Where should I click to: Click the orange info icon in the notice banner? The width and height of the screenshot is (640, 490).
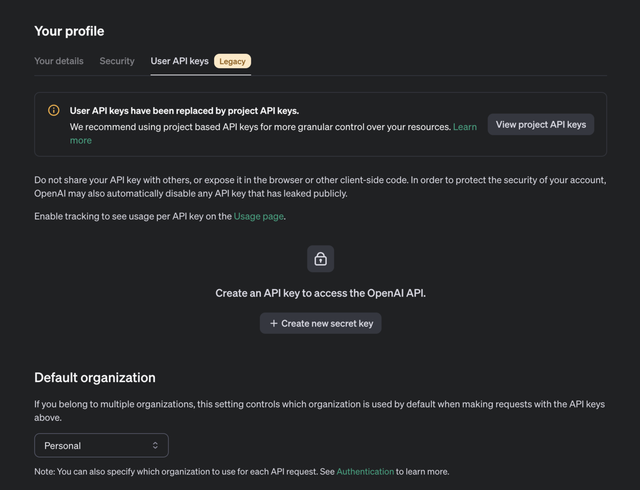(x=54, y=110)
